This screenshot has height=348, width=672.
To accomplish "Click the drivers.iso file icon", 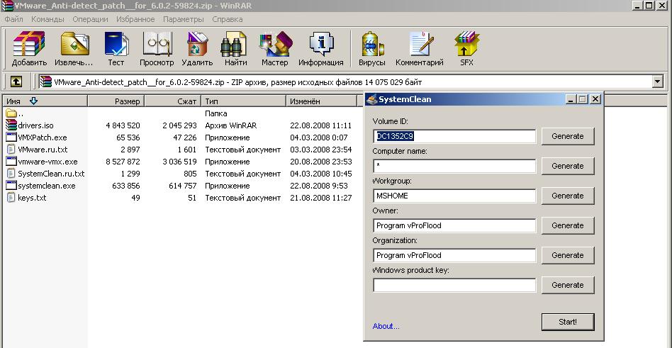I will pos(11,125).
